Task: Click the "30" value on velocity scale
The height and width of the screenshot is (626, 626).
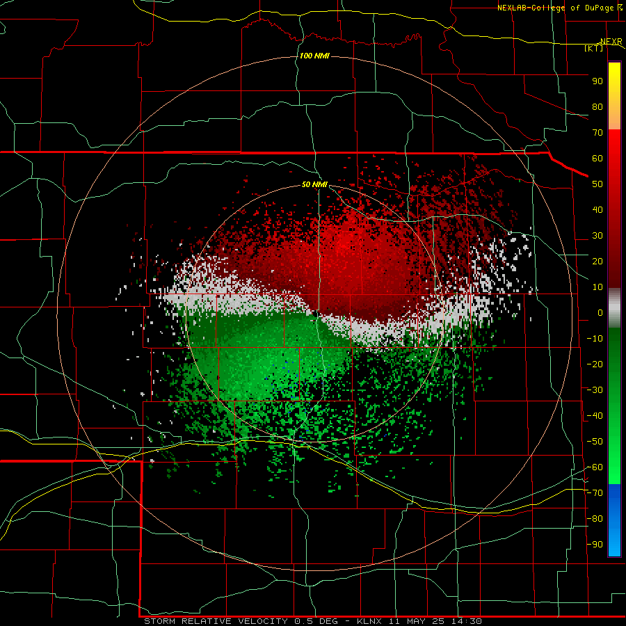Action: (597, 236)
